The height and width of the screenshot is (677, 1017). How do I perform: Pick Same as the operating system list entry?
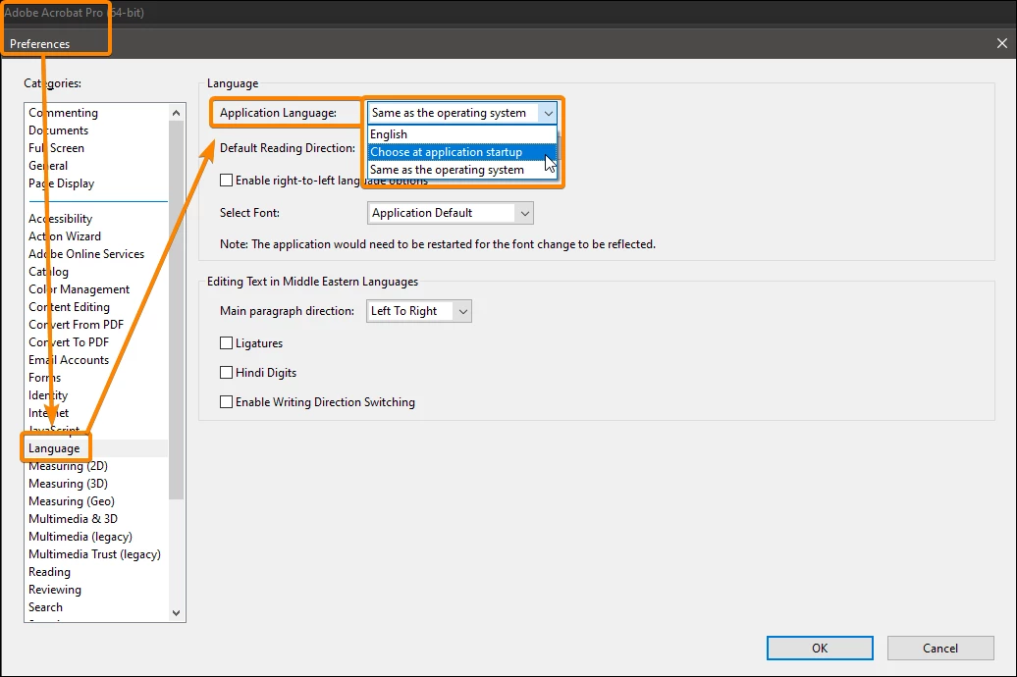tap(461, 169)
